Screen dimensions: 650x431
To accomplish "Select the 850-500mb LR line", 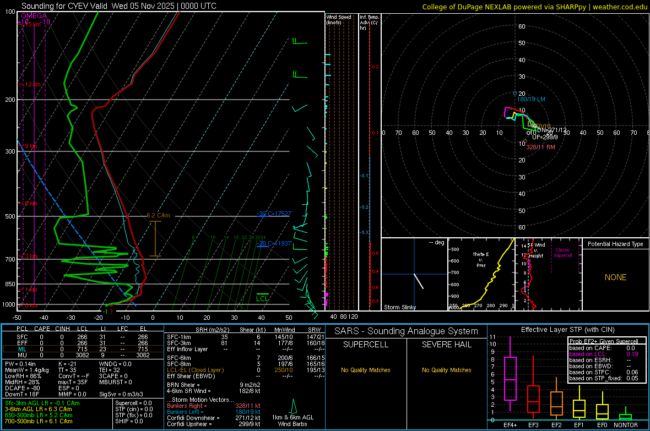I will coord(39,415).
